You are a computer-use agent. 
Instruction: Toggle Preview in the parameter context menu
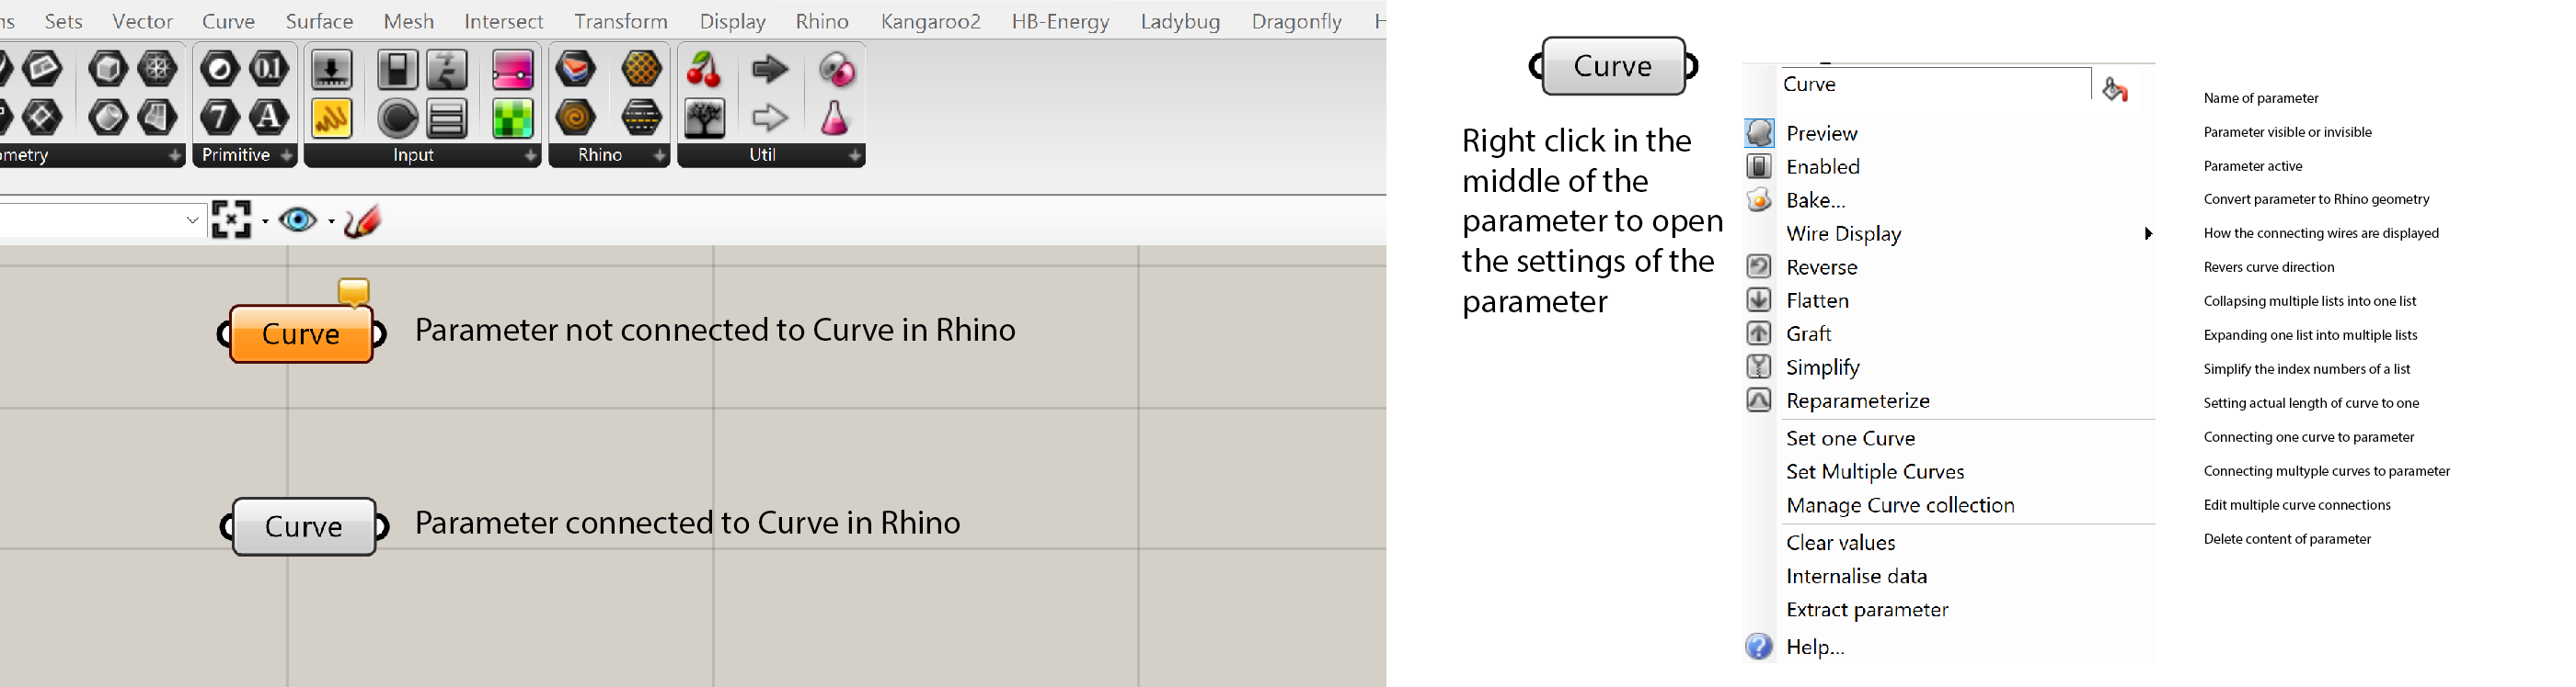click(1821, 133)
